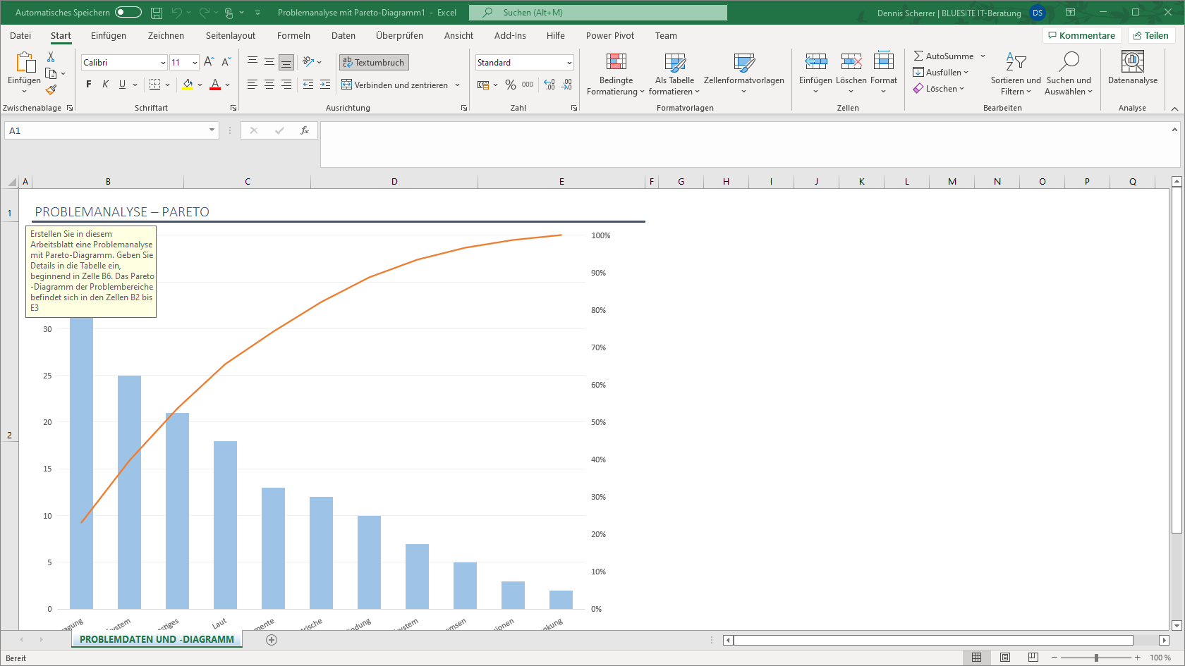
Task: Expand the Standard number format dropdown
Action: (569, 63)
